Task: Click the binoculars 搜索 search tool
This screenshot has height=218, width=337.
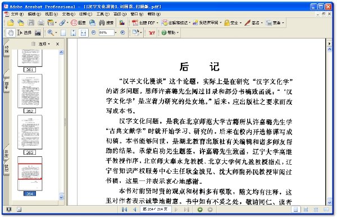Action: click(x=106, y=22)
